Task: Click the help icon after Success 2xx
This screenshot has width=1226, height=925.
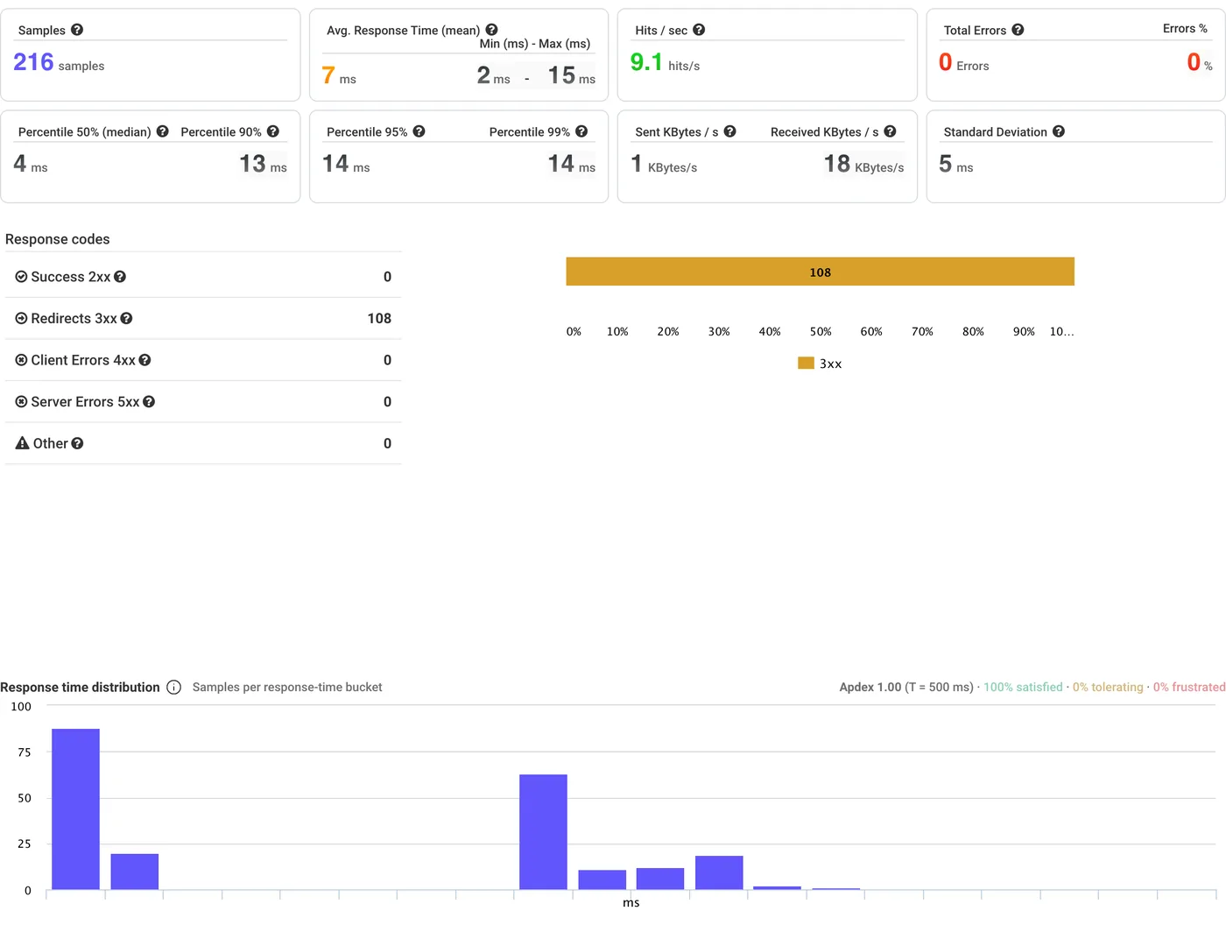Action: [x=120, y=277]
